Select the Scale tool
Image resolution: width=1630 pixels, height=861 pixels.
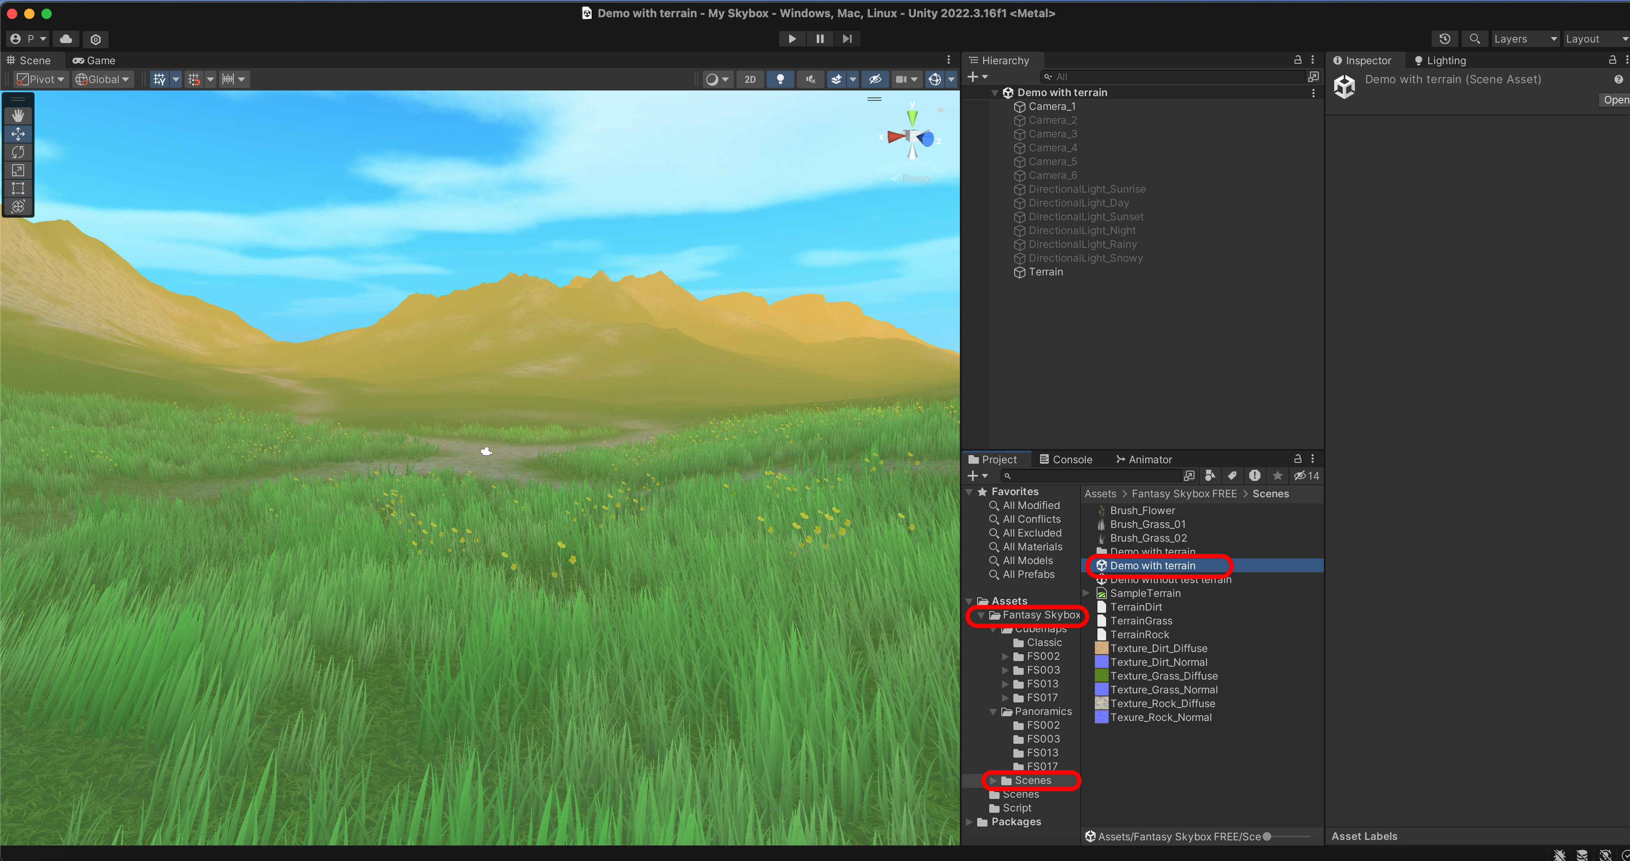pyautogui.click(x=18, y=170)
